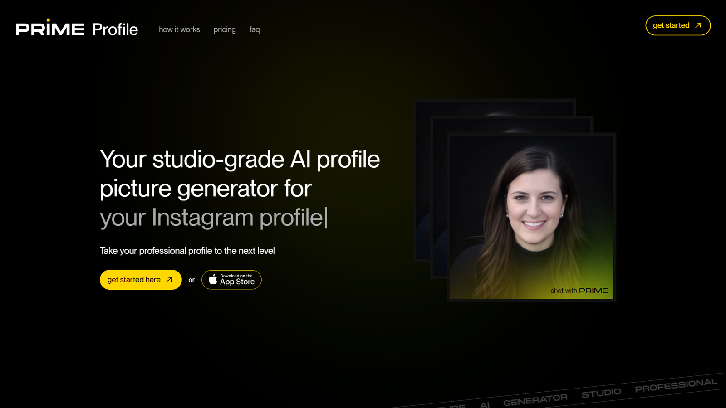Click 'Take your professional profile to the next level'
The height and width of the screenshot is (408, 726).
tap(187, 251)
